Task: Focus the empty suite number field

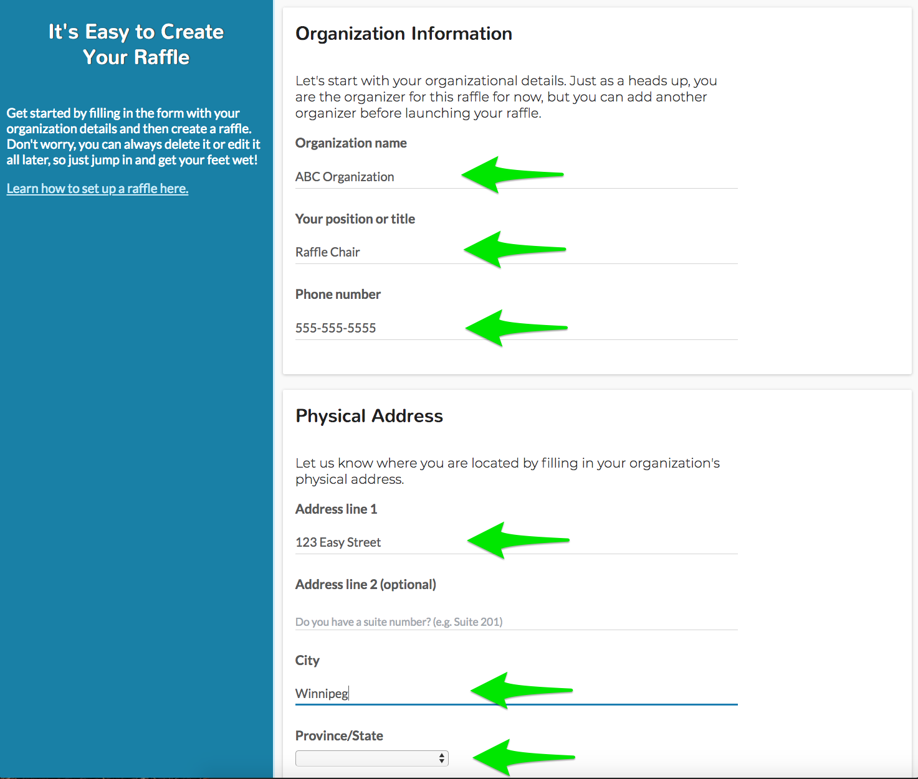Action: point(516,621)
